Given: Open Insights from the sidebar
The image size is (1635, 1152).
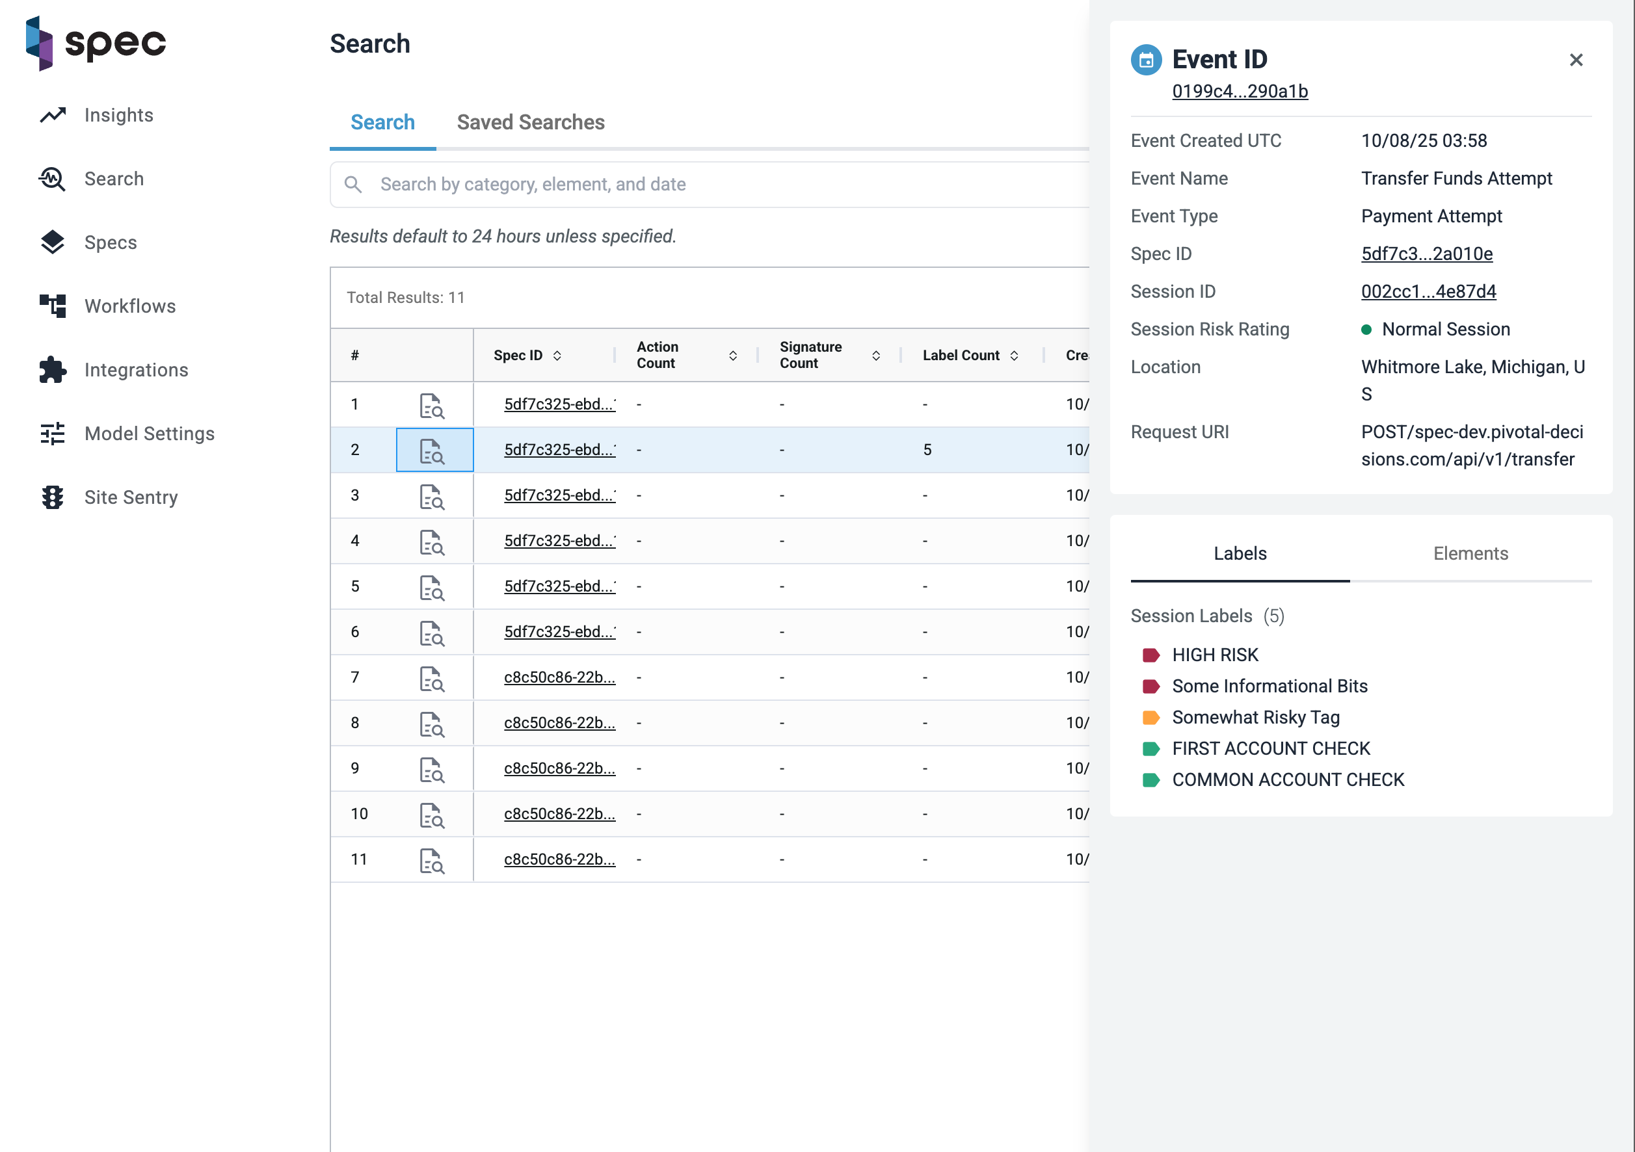Looking at the screenshot, I should tap(118, 115).
